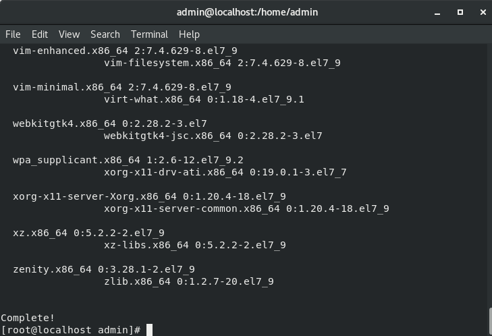Click the "Complete!" output line

click(x=28, y=318)
